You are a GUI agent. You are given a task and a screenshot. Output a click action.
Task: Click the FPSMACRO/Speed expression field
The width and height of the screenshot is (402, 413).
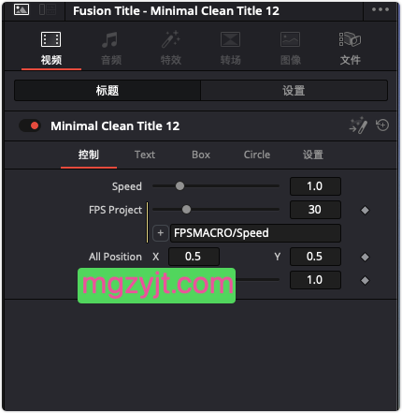tap(255, 233)
